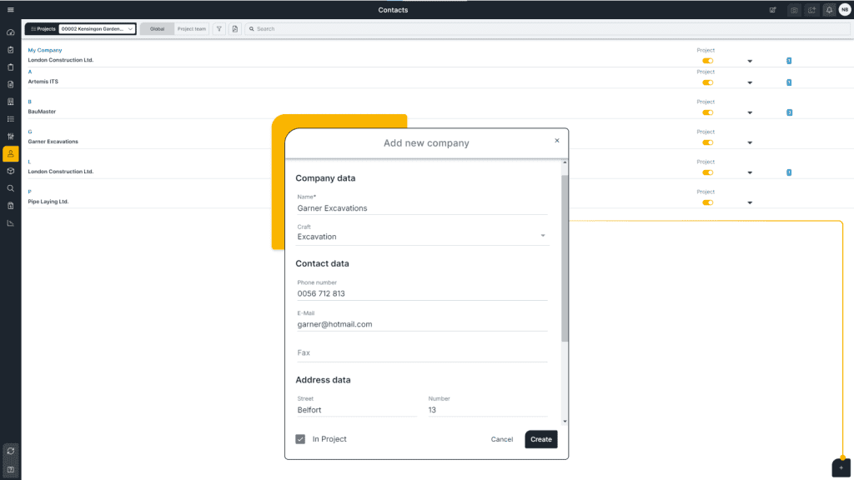Screen dimensions: 854x480
Task: Open the magnifier search icon in sidebar
Action: coord(10,188)
